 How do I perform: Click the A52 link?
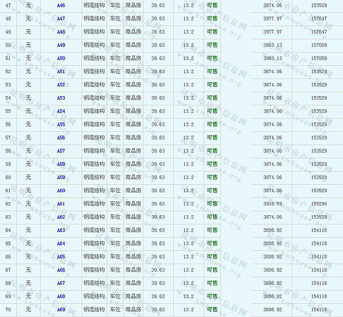click(x=61, y=85)
